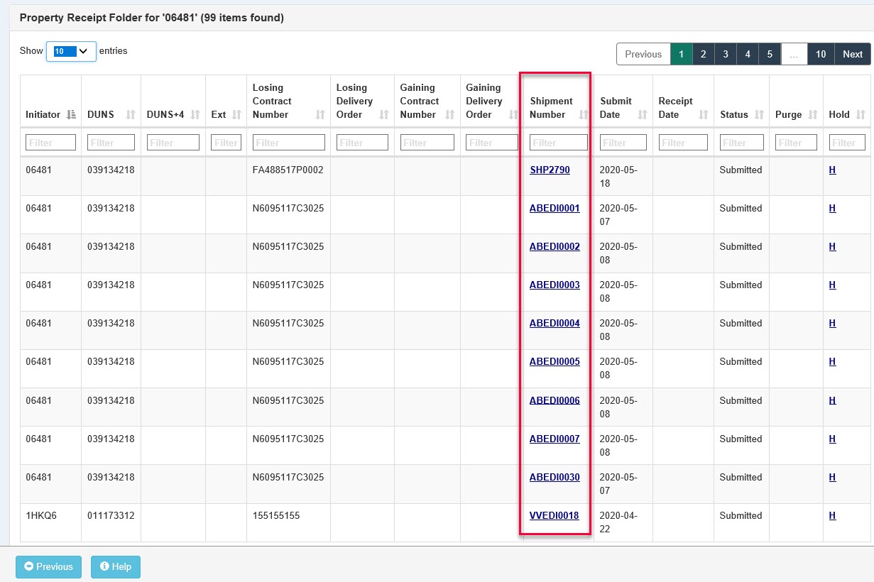Screen dimensions: 874x582
Task: Go to page 2 of results
Action: 703,54
